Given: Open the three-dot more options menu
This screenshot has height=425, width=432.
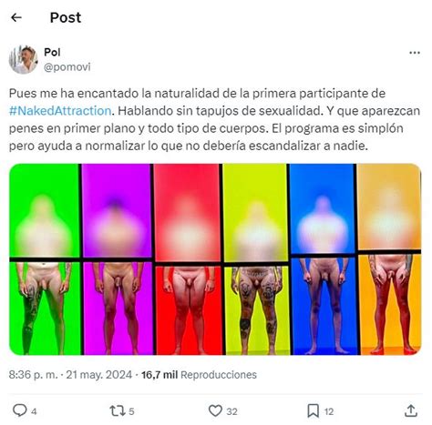Looking at the screenshot, I should 415,53.
